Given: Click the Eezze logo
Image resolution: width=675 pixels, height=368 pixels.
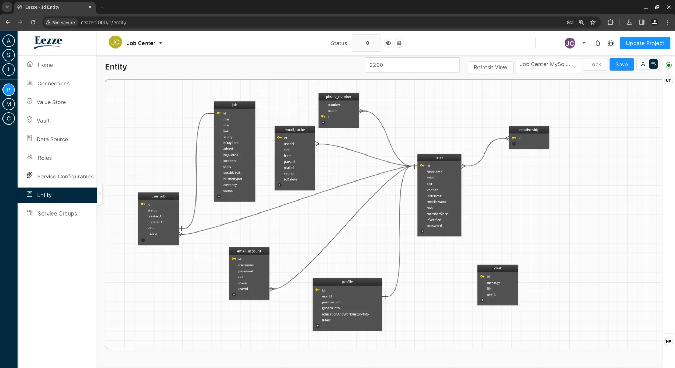Looking at the screenshot, I should click(48, 42).
